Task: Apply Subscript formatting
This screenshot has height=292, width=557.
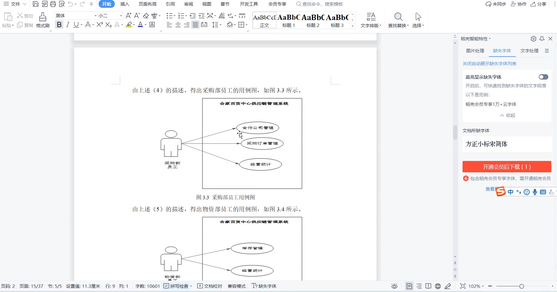Action: pos(108,25)
